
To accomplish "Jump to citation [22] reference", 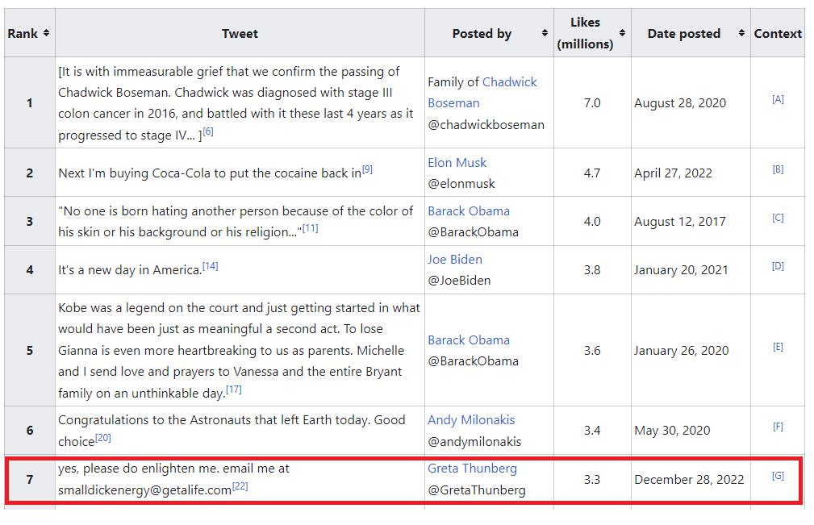I will click(x=240, y=486).
